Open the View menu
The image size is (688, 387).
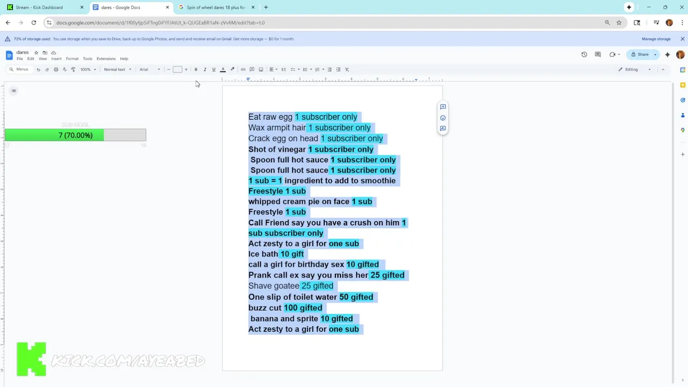(42, 59)
